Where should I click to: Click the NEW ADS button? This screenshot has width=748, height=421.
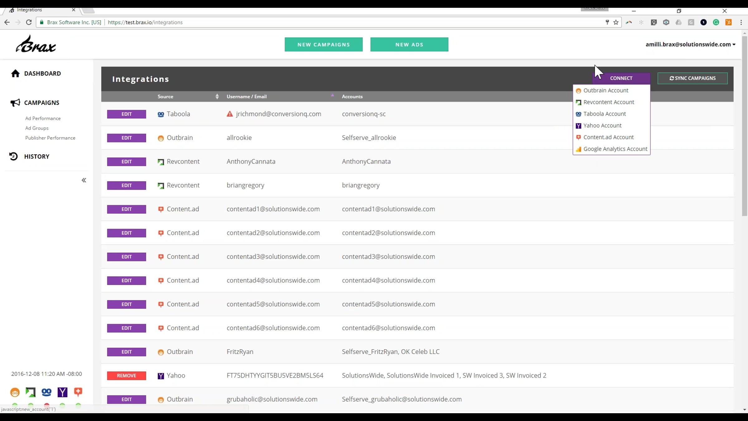[x=409, y=44]
